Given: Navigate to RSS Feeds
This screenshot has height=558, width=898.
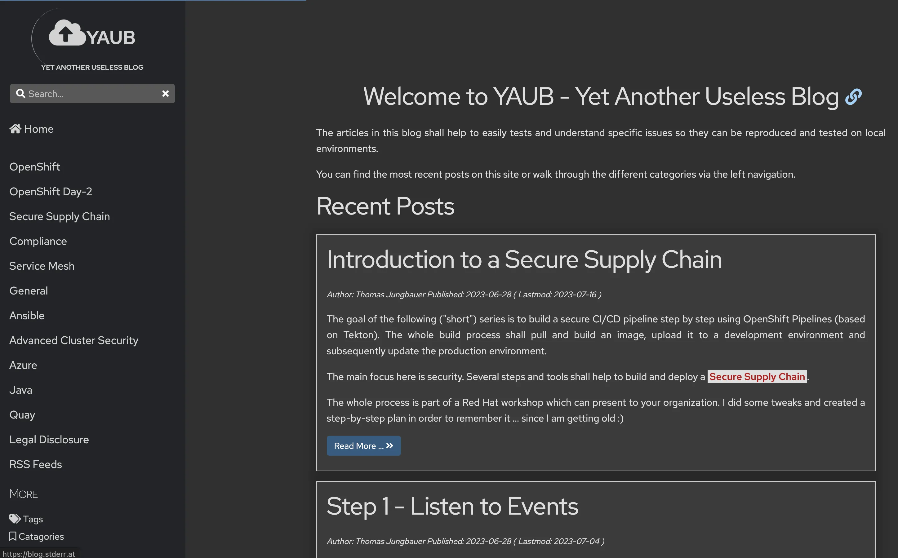Looking at the screenshot, I should click(x=35, y=464).
